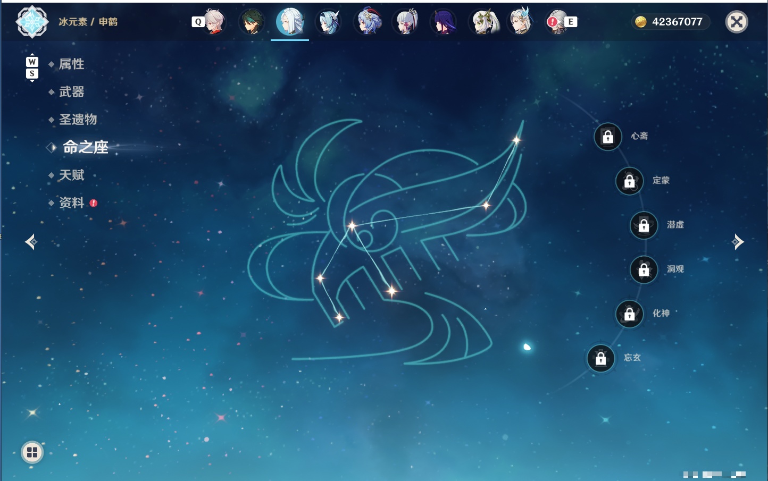Screen dimensions: 768x481
Task: Go to previous character with left arrow
Action: (x=31, y=242)
